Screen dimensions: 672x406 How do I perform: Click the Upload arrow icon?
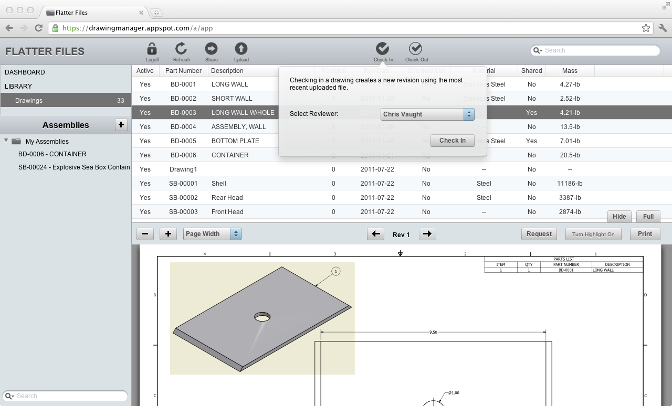241,49
